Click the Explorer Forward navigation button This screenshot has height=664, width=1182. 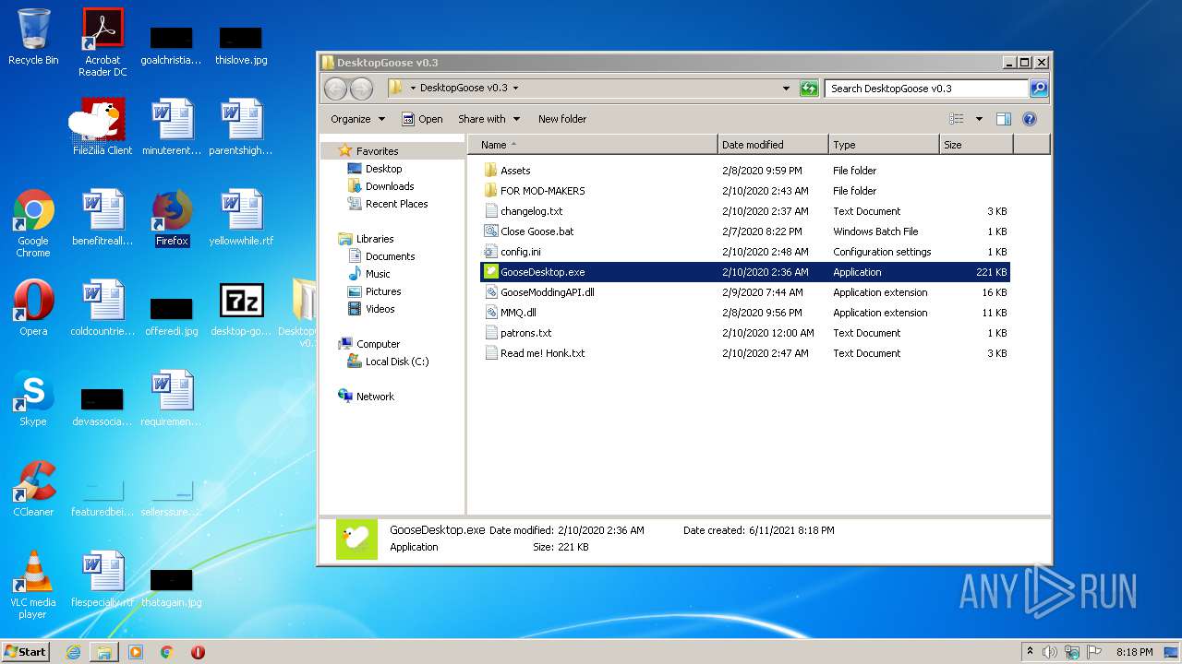click(x=362, y=89)
